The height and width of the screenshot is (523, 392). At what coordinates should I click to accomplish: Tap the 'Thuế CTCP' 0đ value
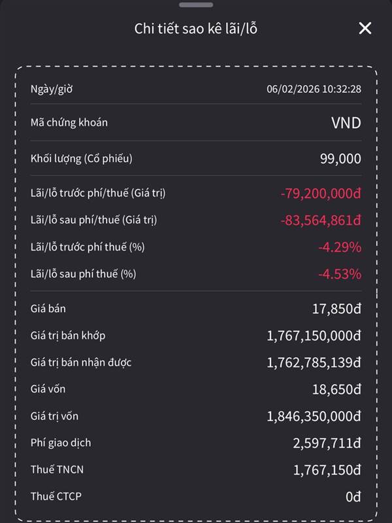(353, 497)
